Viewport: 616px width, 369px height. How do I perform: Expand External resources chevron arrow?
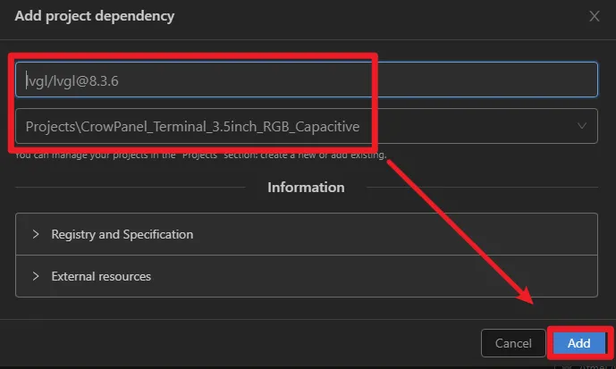[36, 276]
